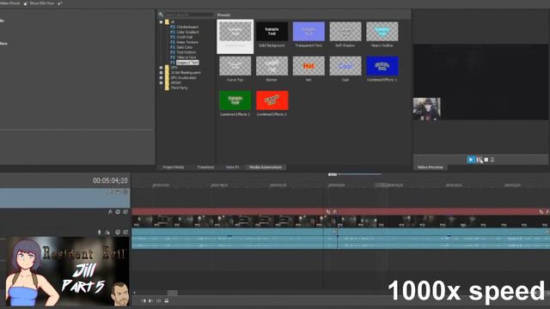Click the timeline horizontal scrollbar thumb
The width and height of the screenshot is (550, 309).
coord(172,293)
